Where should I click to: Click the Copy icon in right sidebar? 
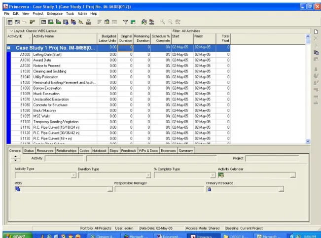(316, 52)
